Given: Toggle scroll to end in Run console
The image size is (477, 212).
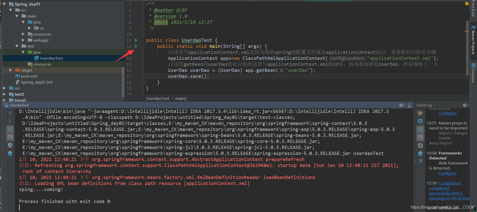Looking at the screenshot, I should tap(10, 137).
